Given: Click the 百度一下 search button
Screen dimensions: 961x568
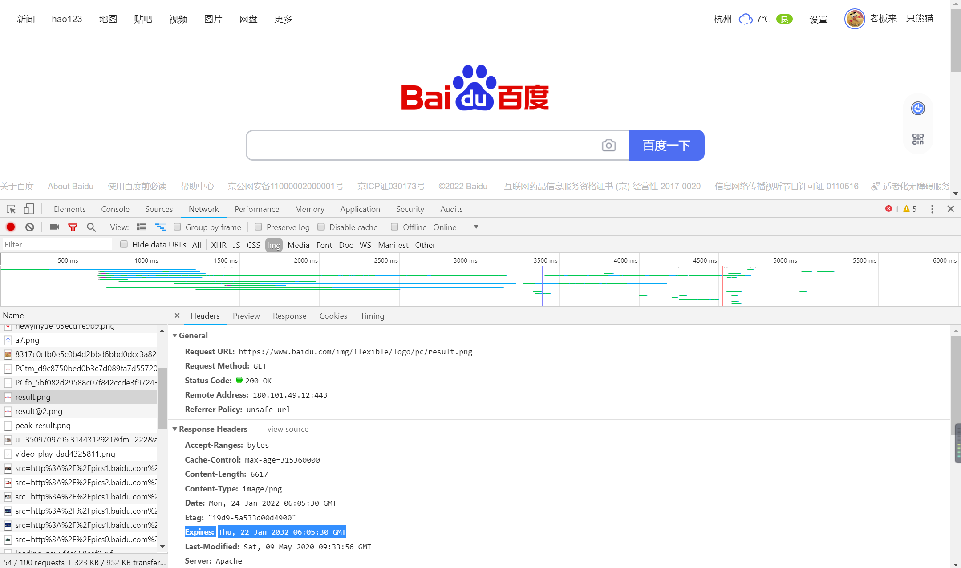Looking at the screenshot, I should pos(666,146).
